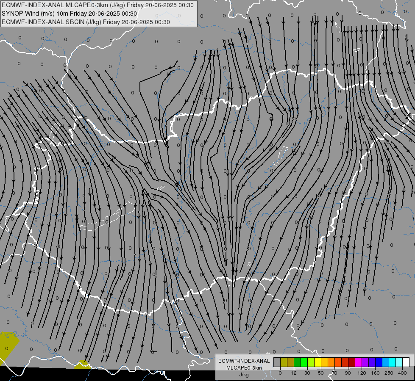
Task: Click the legend tick label 90
Action: 348,373
